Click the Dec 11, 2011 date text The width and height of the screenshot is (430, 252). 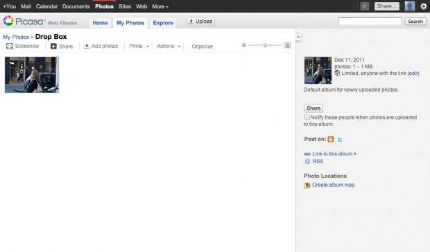click(x=350, y=60)
